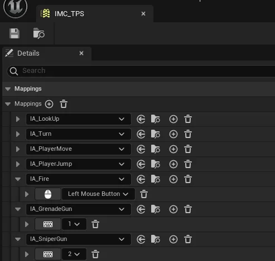Image resolution: width=275 pixels, height=261 pixels.
Task: Collapse the Mappings category header
Action: [x=8, y=89]
